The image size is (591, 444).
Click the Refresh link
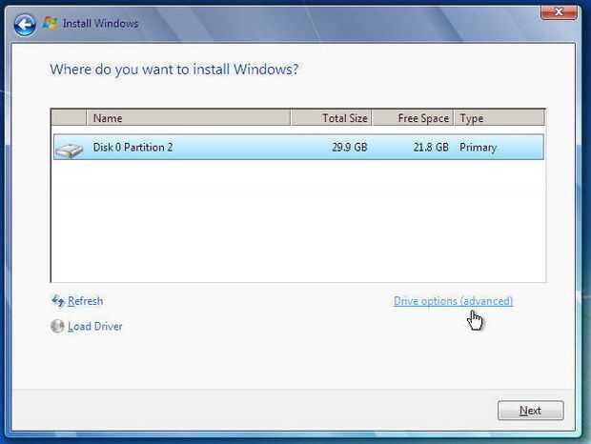coord(85,301)
